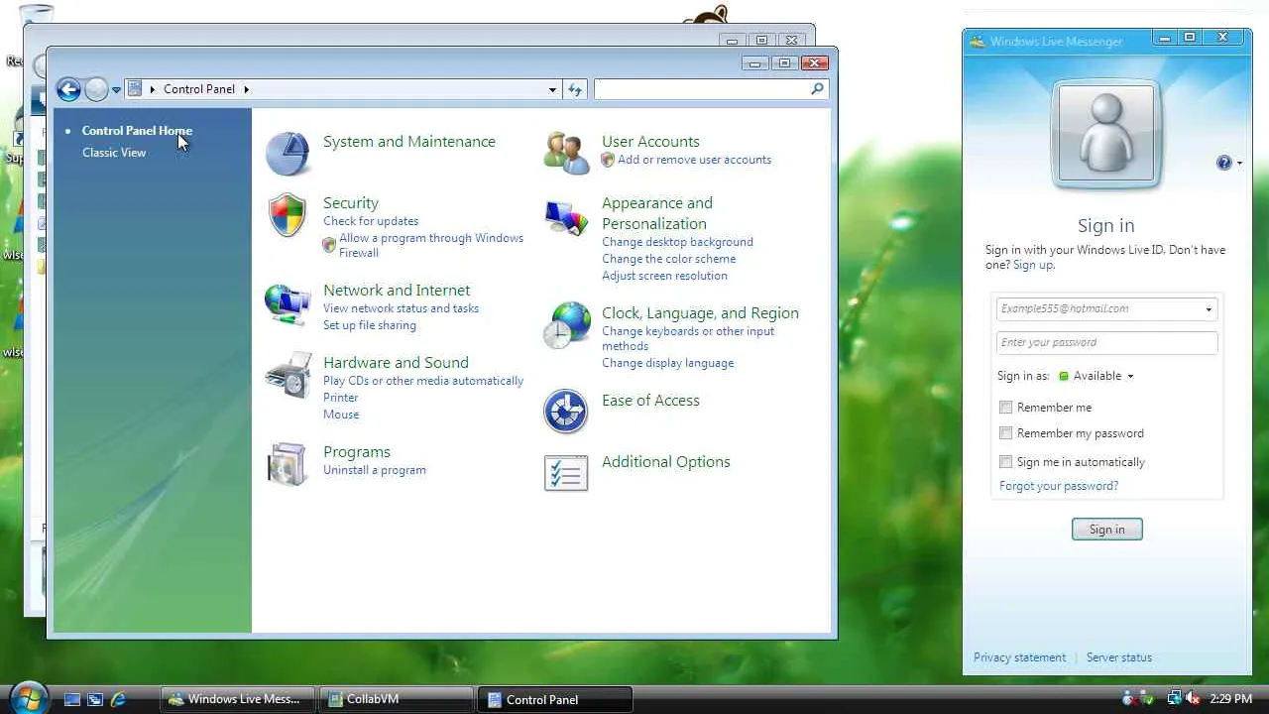Expand the Messenger help menu arrow
The image size is (1269, 714).
tap(1239, 164)
